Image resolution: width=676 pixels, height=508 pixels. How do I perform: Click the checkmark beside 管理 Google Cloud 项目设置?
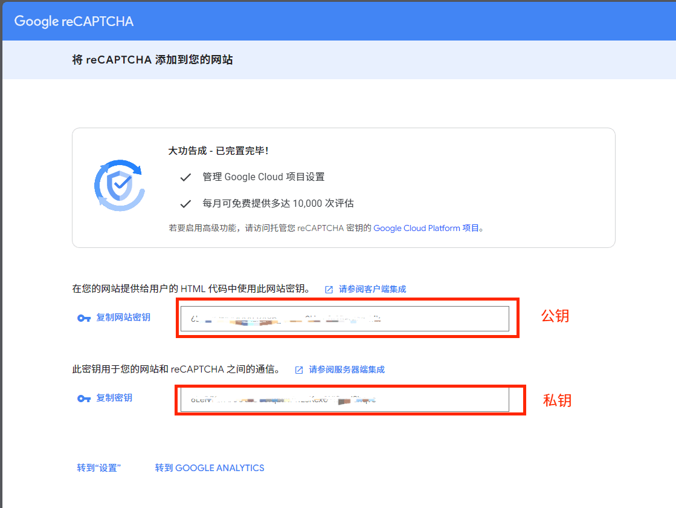point(185,177)
